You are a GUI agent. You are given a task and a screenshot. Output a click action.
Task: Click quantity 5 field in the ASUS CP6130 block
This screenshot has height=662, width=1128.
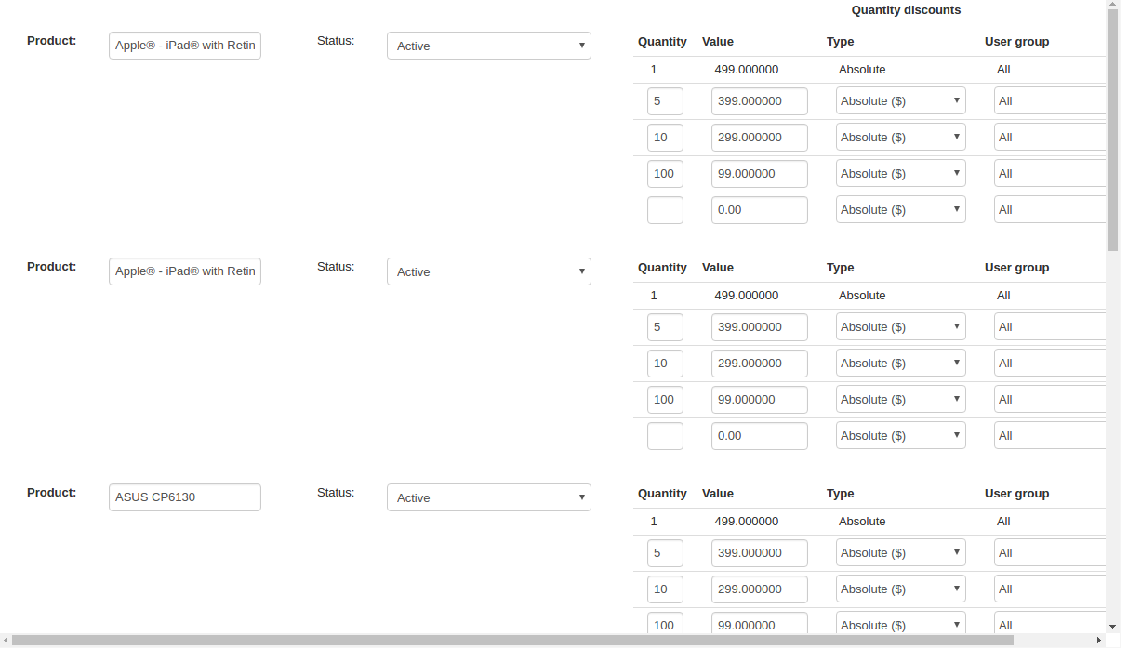point(665,552)
